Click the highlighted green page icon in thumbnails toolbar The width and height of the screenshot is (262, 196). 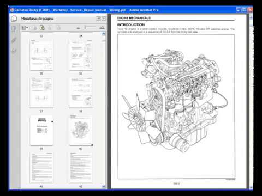tap(42, 28)
